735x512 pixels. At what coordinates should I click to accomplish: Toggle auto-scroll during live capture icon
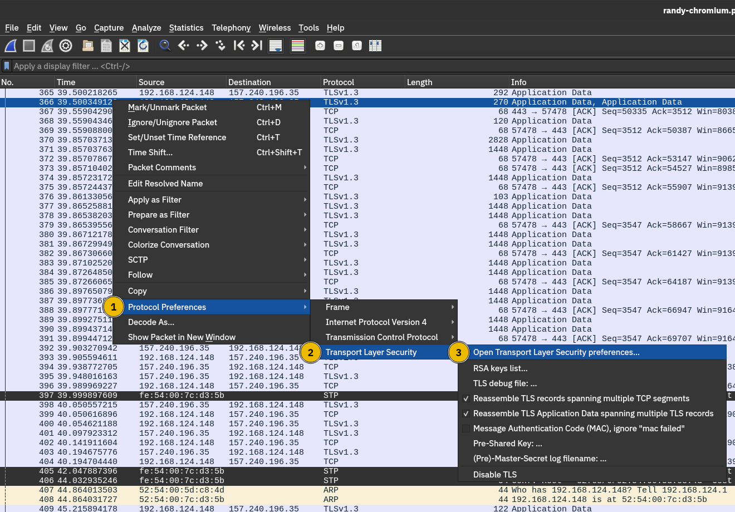[276, 46]
